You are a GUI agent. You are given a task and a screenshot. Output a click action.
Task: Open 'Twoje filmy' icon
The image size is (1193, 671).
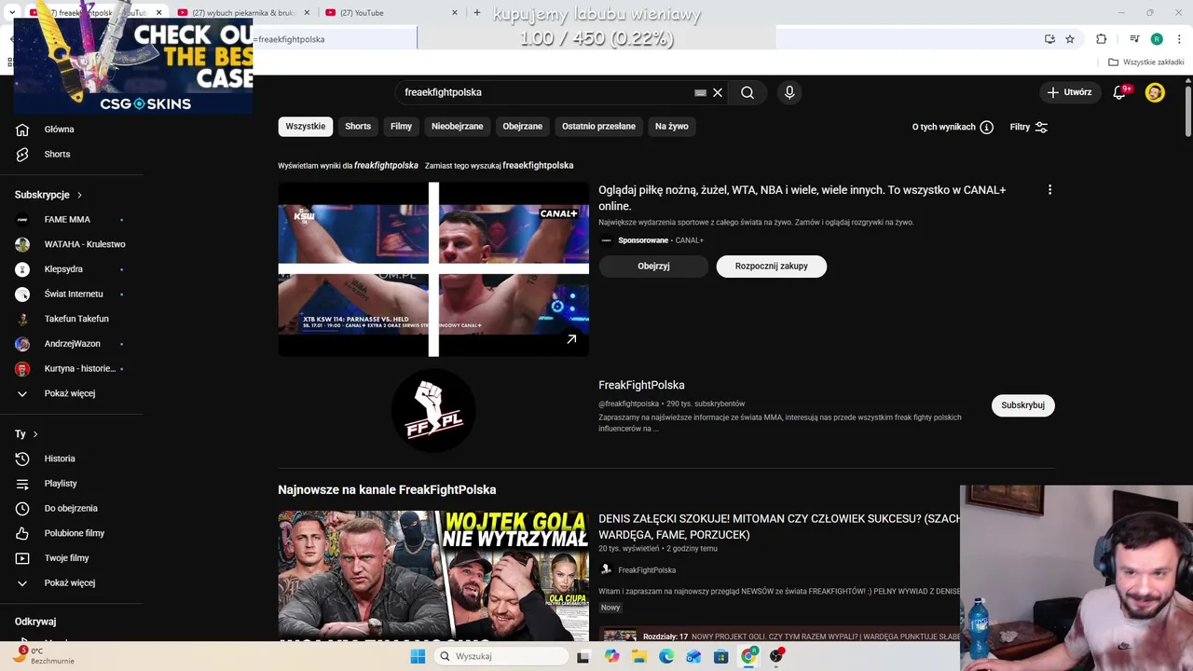[22, 558]
